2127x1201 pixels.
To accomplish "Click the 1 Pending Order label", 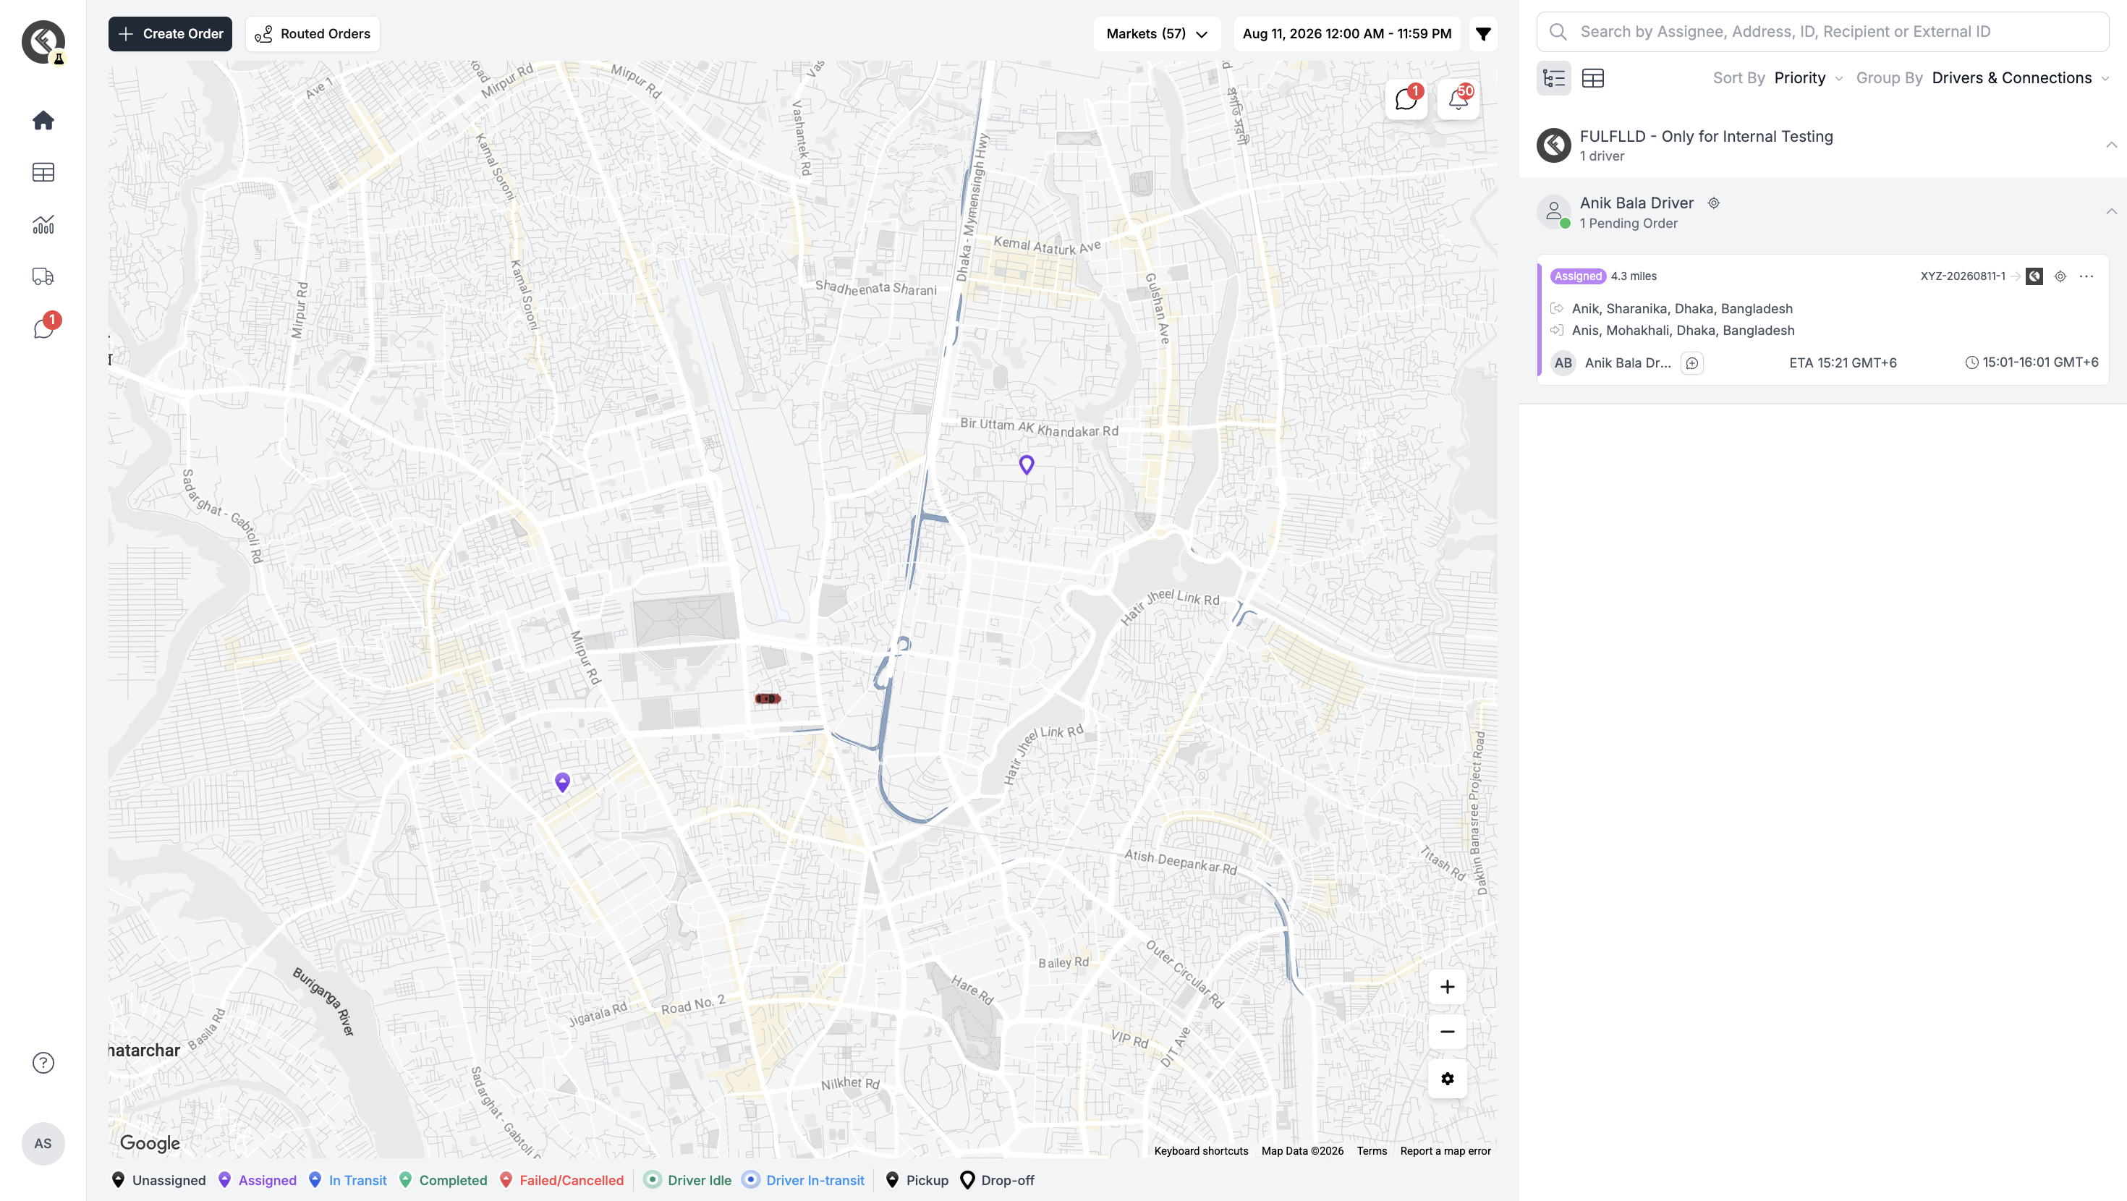I will [1629, 224].
